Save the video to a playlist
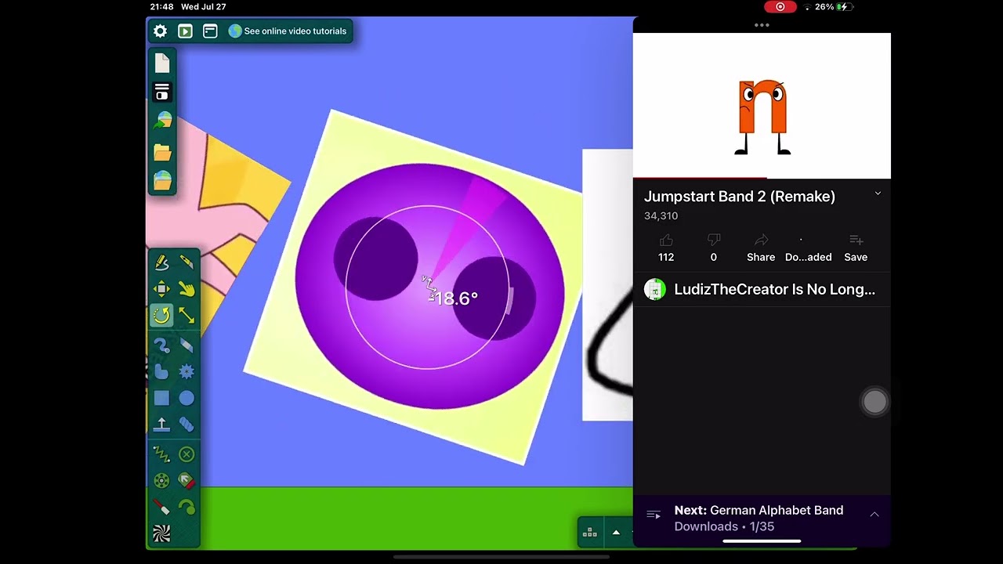1003x564 pixels. (x=856, y=248)
